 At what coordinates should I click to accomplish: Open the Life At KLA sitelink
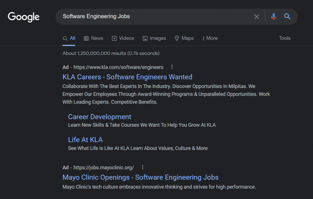click(x=85, y=140)
